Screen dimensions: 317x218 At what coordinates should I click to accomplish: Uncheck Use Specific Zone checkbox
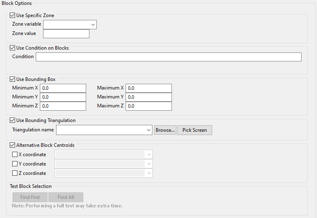(x=13, y=15)
